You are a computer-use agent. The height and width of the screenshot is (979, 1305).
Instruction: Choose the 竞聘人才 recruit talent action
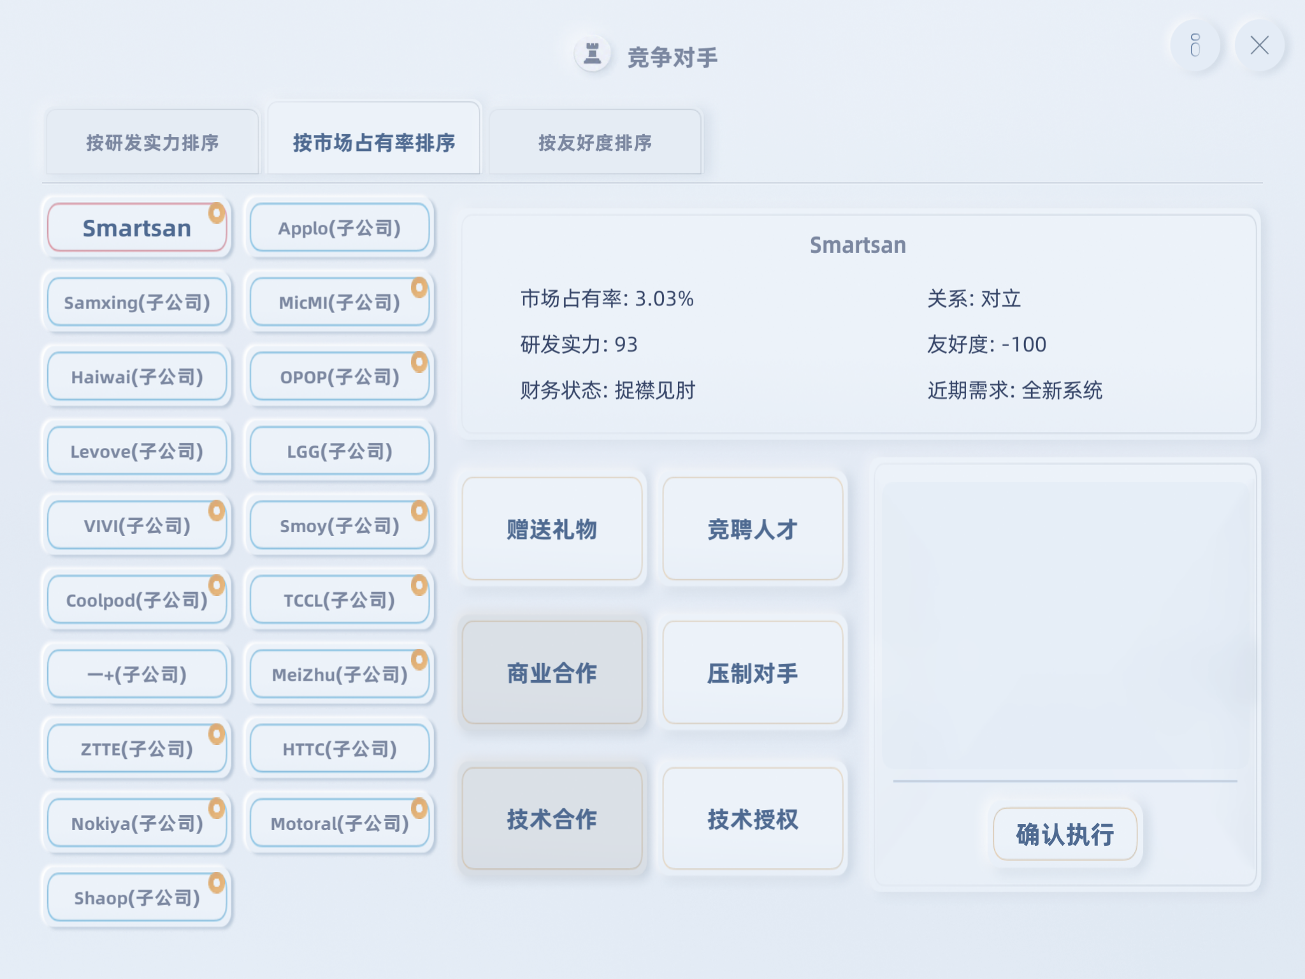753,529
